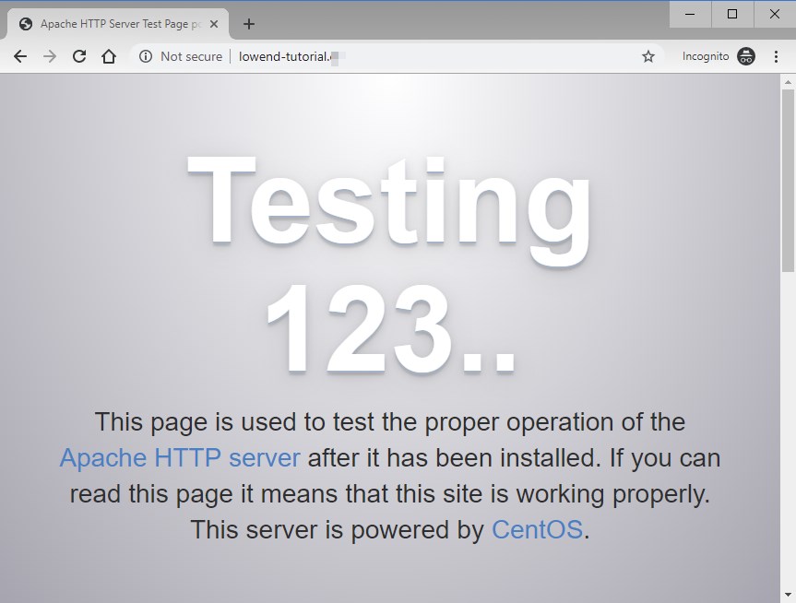This screenshot has width=796, height=603.
Task: Click the scrollbar up arrow
Action: pyautogui.click(x=788, y=82)
